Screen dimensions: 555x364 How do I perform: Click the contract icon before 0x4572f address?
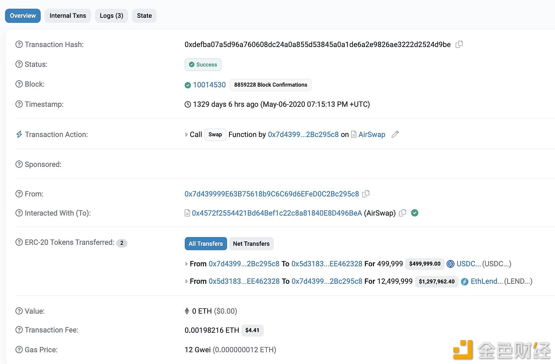[x=187, y=213]
